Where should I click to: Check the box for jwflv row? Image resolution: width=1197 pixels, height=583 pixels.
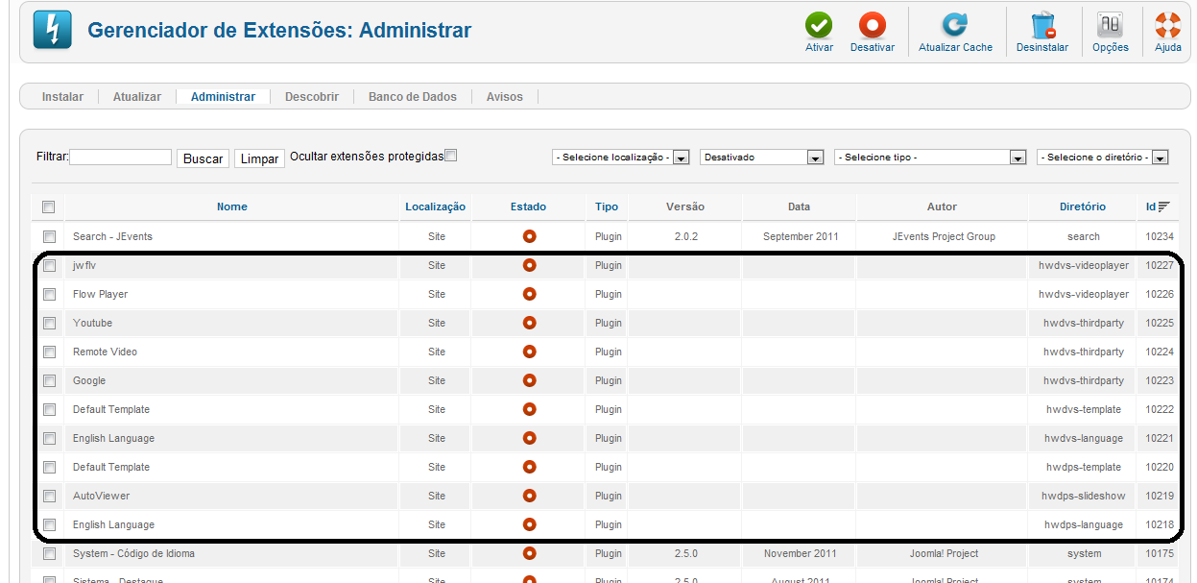pyautogui.click(x=49, y=265)
